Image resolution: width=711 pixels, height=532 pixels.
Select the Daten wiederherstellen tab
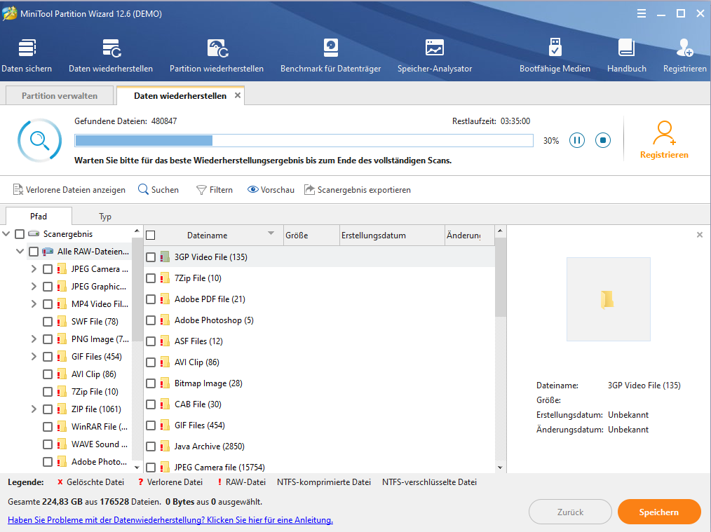click(x=180, y=95)
